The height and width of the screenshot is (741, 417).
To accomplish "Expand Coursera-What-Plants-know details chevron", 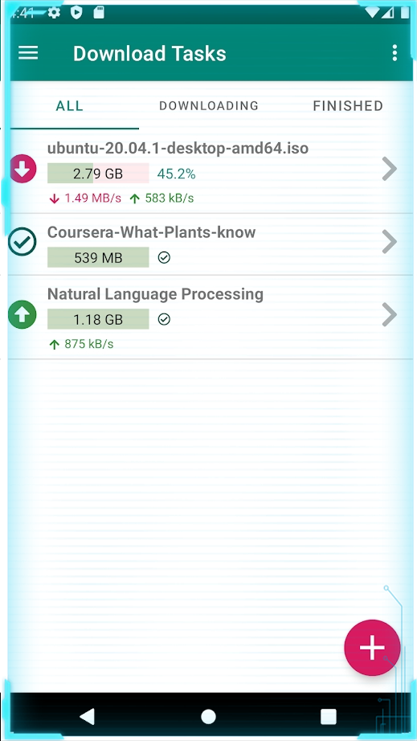I will (x=389, y=241).
